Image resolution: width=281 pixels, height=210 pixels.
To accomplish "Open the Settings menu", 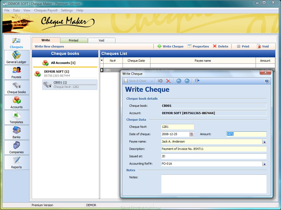I will (x=67, y=10).
